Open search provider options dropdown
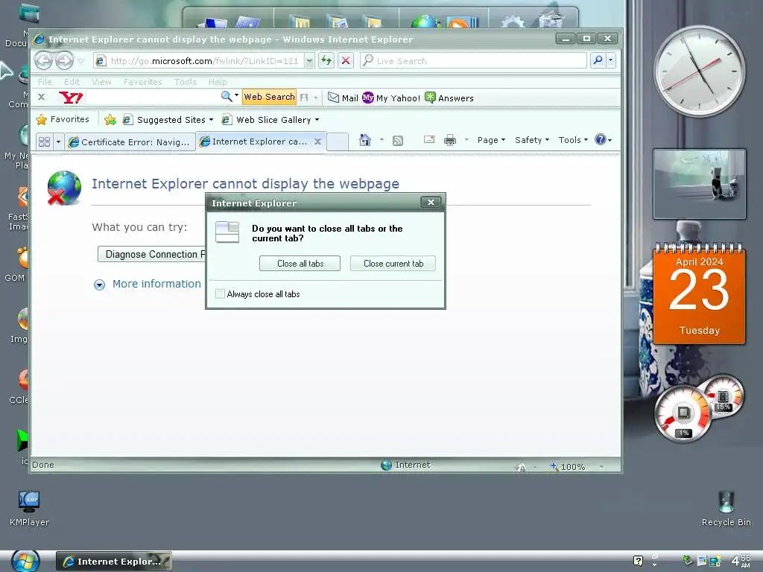 click(x=611, y=60)
